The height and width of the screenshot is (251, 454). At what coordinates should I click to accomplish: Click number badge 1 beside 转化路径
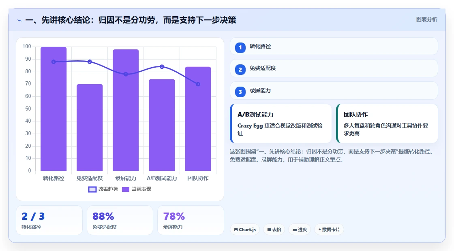pos(240,47)
